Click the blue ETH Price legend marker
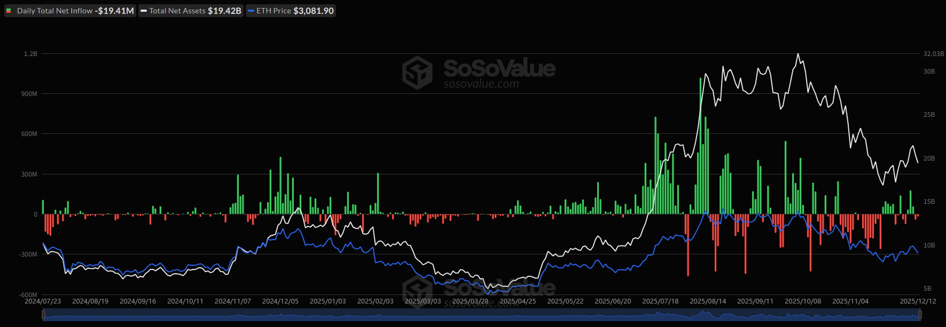 [x=251, y=11]
